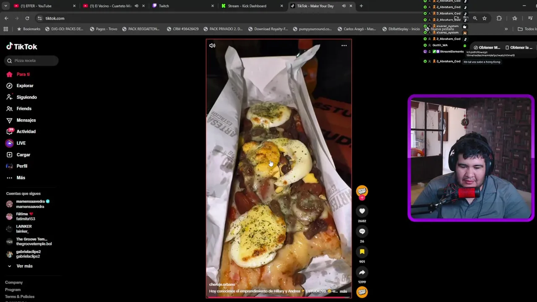Open the Bookmarks star folder
Image resolution: width=537 pixels, height=302 pixels.
coord(29,29)
